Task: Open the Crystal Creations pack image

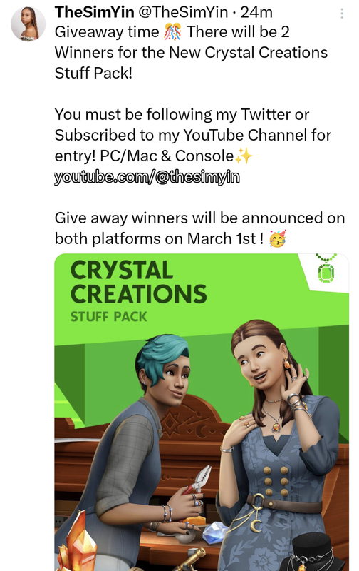Action: (202, 413)
